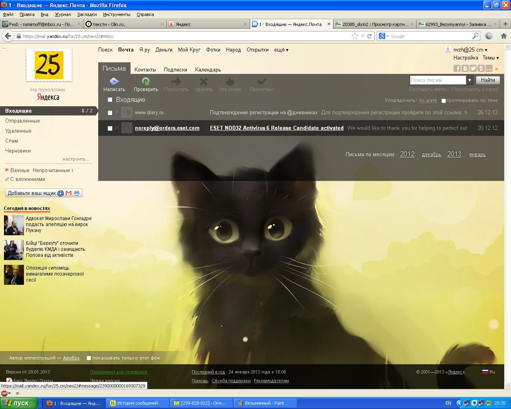Click the globe icon beside the home button
511x409 pixels.
tap(489, 36)
